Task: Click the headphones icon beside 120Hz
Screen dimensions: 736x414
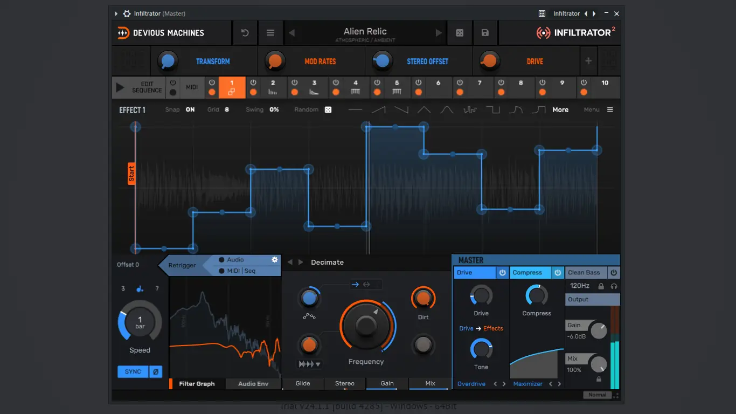Action: [614, 286]
